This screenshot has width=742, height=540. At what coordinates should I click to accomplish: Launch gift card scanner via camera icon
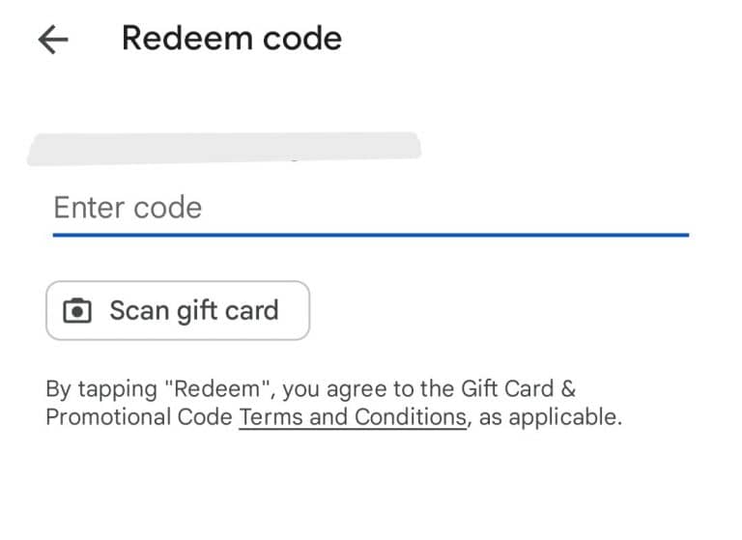click(77, 311)
